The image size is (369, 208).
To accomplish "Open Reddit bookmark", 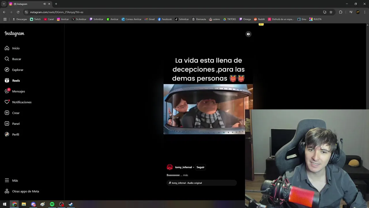I will tap(259, 19).
